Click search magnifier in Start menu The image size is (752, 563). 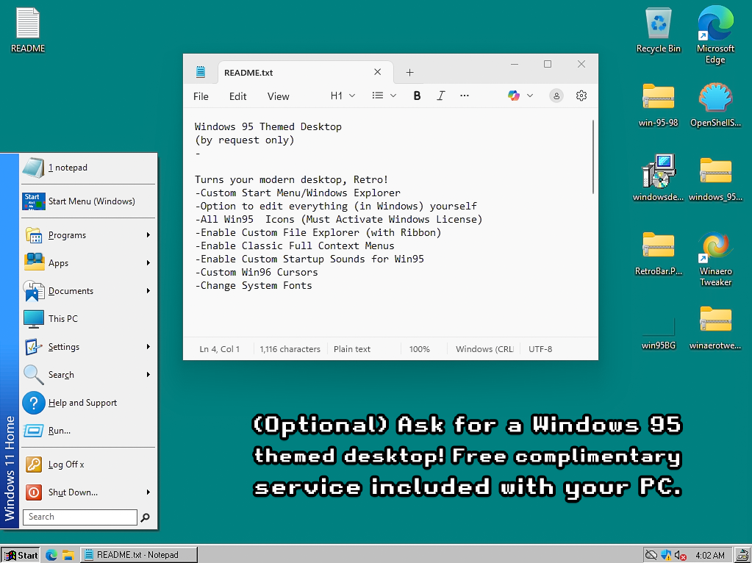pyautogui.click(x=145, y=517)
